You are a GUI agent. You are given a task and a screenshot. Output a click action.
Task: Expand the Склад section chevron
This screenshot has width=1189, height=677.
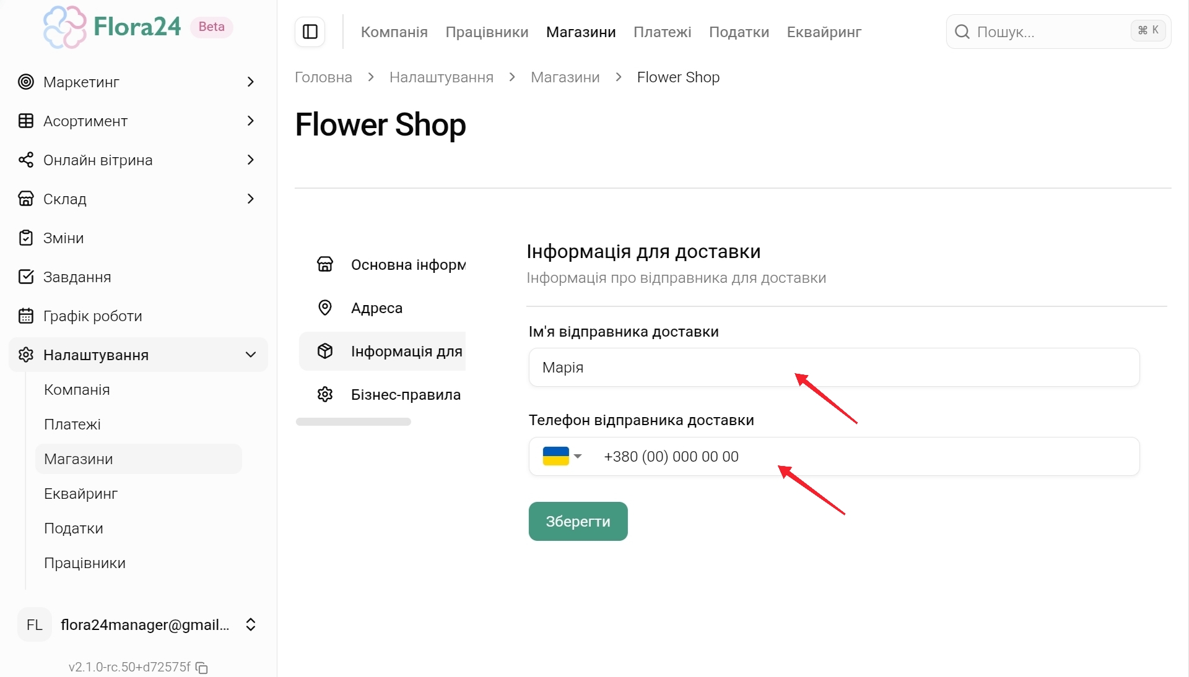click(x=250, y=199)
